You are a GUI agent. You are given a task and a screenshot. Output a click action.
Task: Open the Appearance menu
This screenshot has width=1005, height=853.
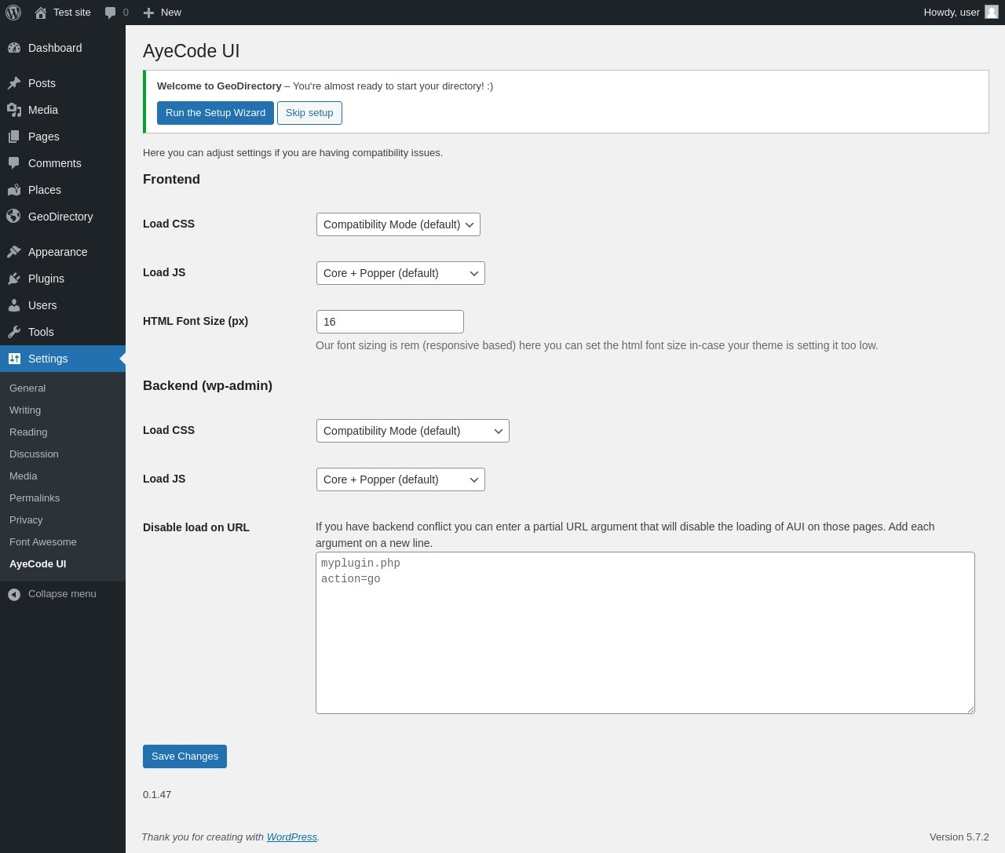pos(63,252)
